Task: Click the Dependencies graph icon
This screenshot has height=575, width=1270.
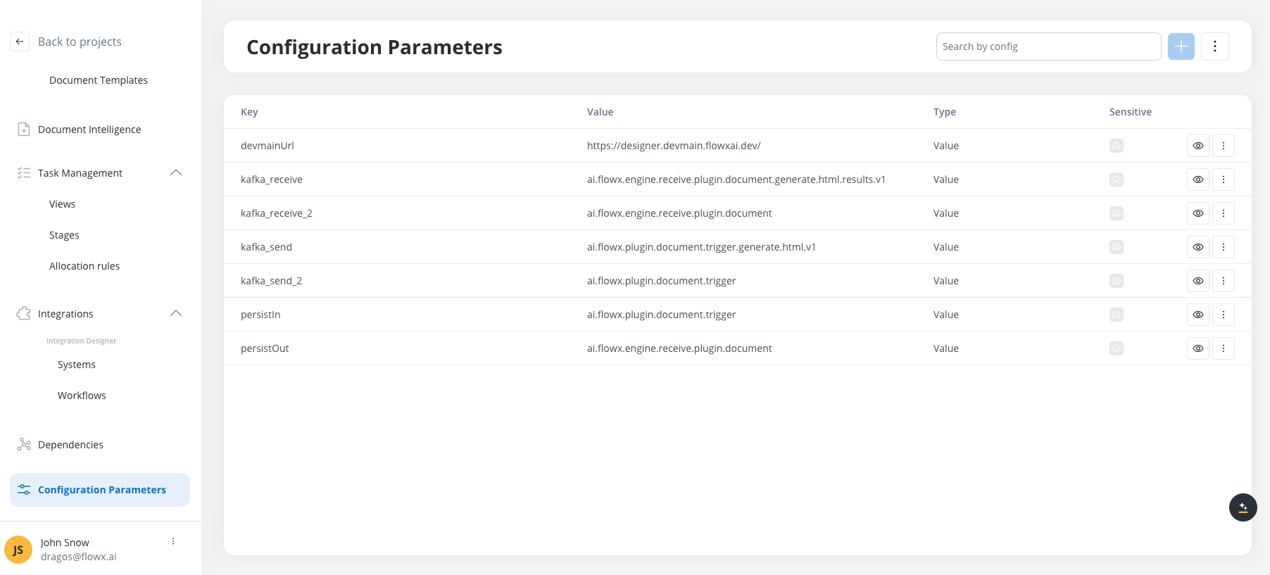Action: (24, 444)
